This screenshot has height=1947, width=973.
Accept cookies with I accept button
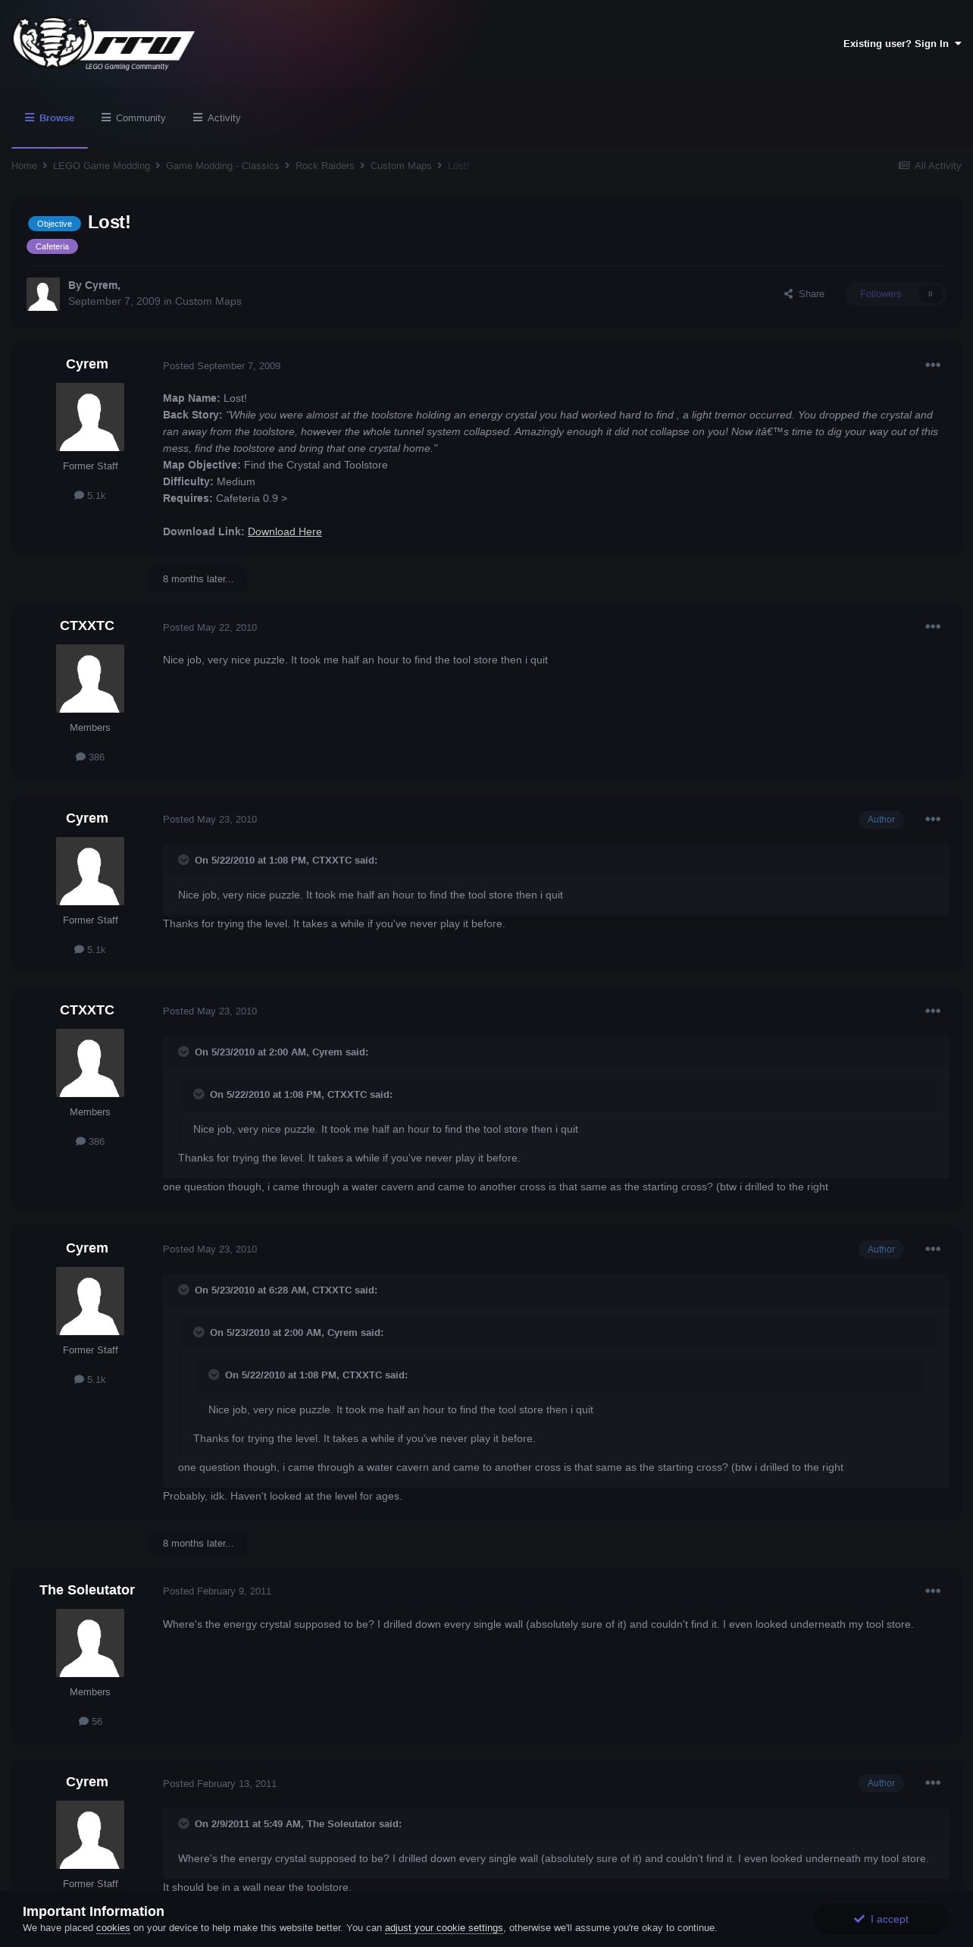click(881, 1919)
